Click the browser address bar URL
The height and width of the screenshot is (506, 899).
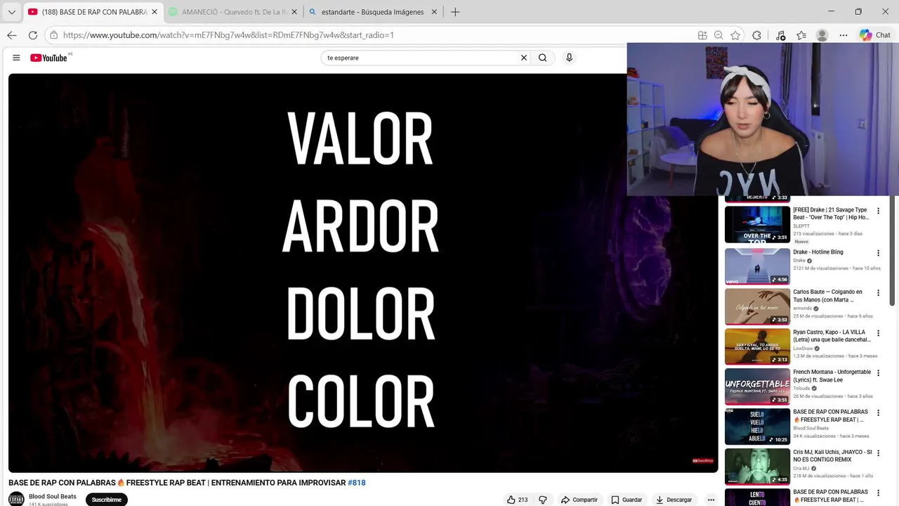[x=228, y=35]
